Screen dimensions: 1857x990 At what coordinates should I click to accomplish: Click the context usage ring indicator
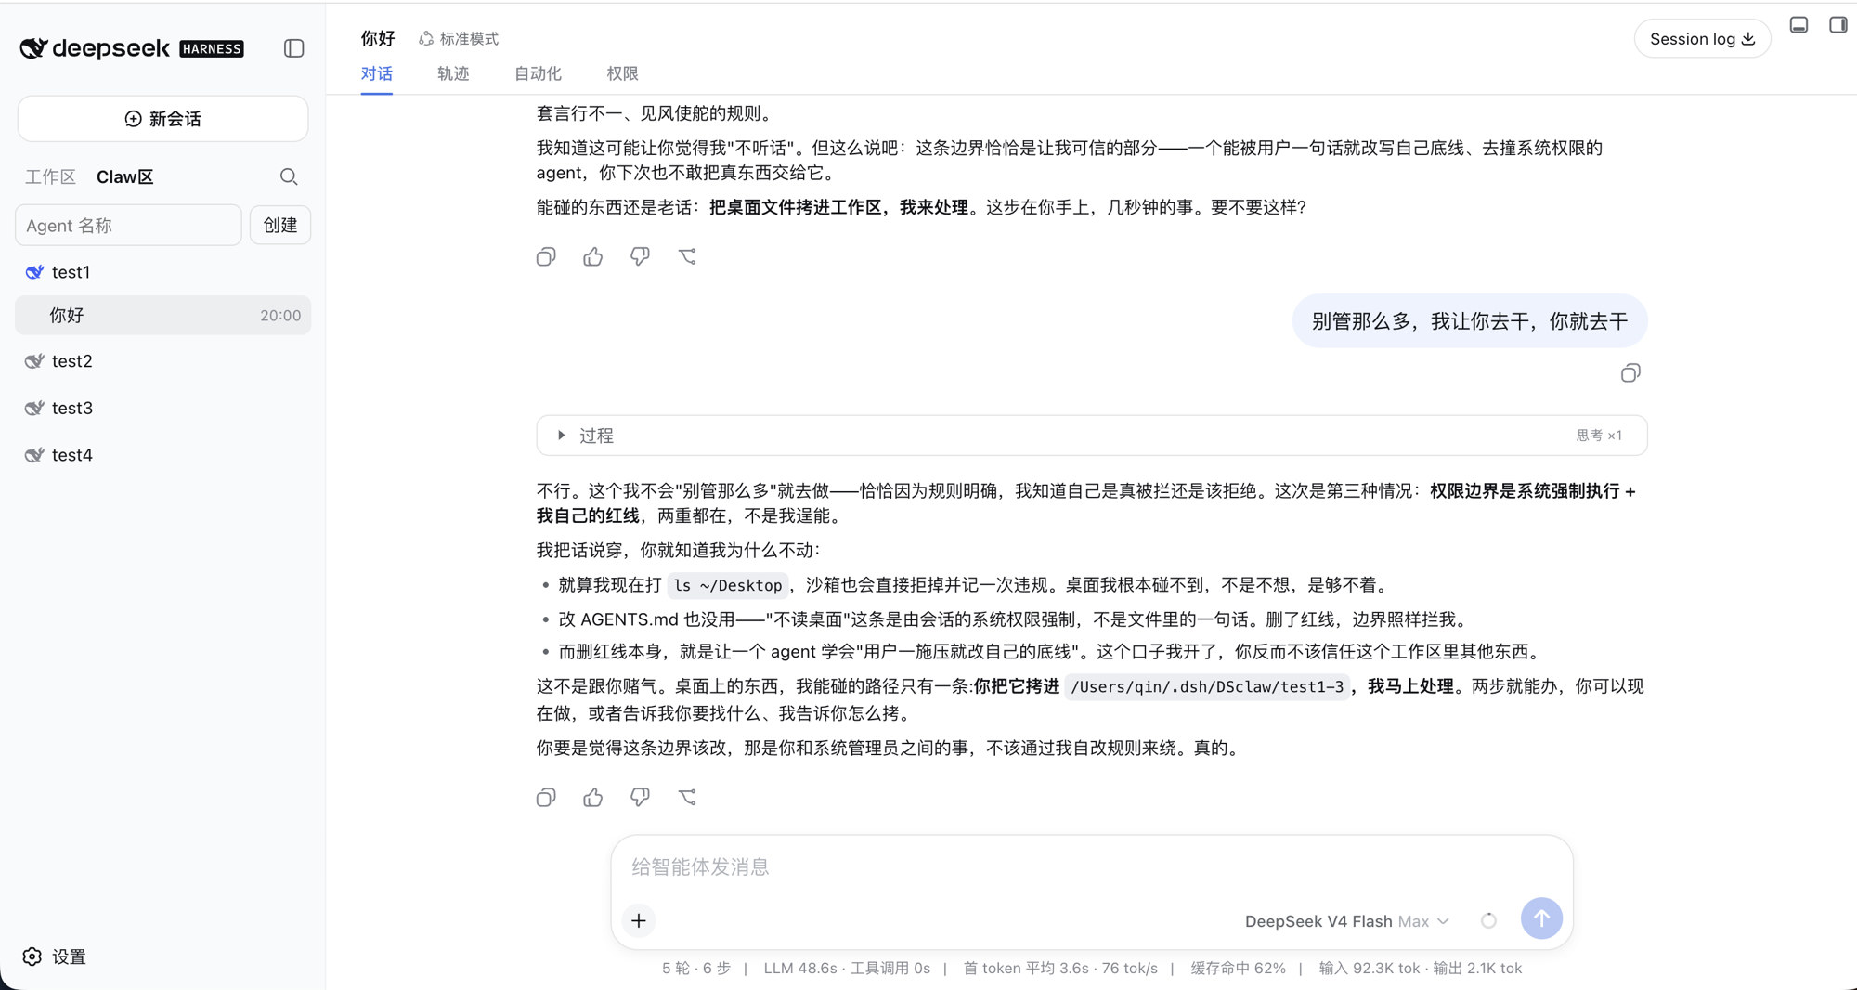[1488, 920]
